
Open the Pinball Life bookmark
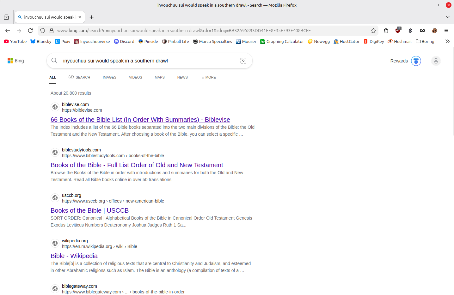175,41
